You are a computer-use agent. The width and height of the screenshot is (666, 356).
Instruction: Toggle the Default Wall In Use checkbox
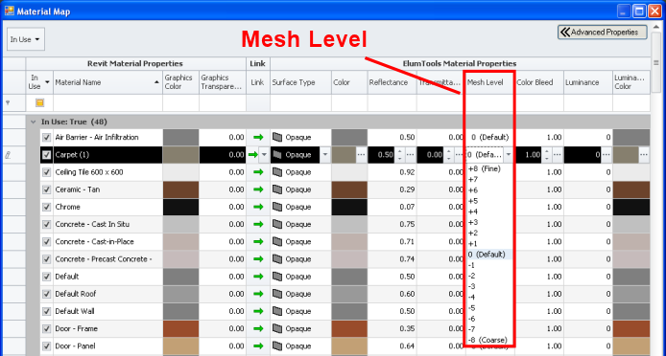[47, 312]
